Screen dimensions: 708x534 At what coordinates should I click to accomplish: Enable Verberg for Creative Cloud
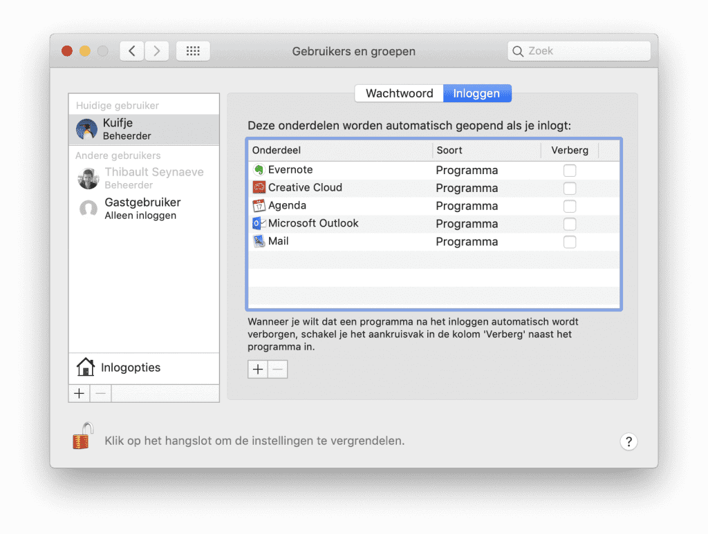[x=570, y=188]
